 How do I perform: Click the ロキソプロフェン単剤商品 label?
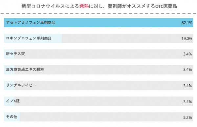(29, 38)
